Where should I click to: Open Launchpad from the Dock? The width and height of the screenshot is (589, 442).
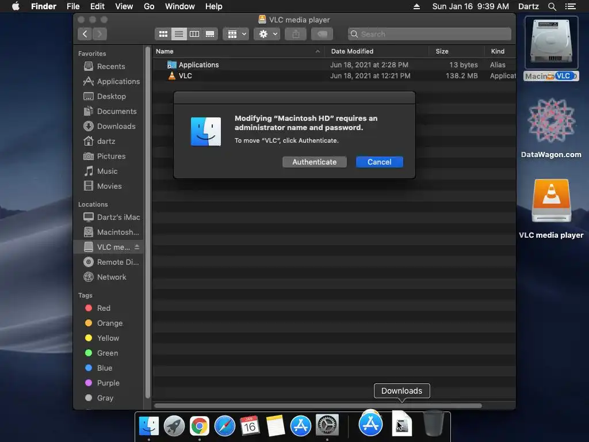click(x=174, y=426)
